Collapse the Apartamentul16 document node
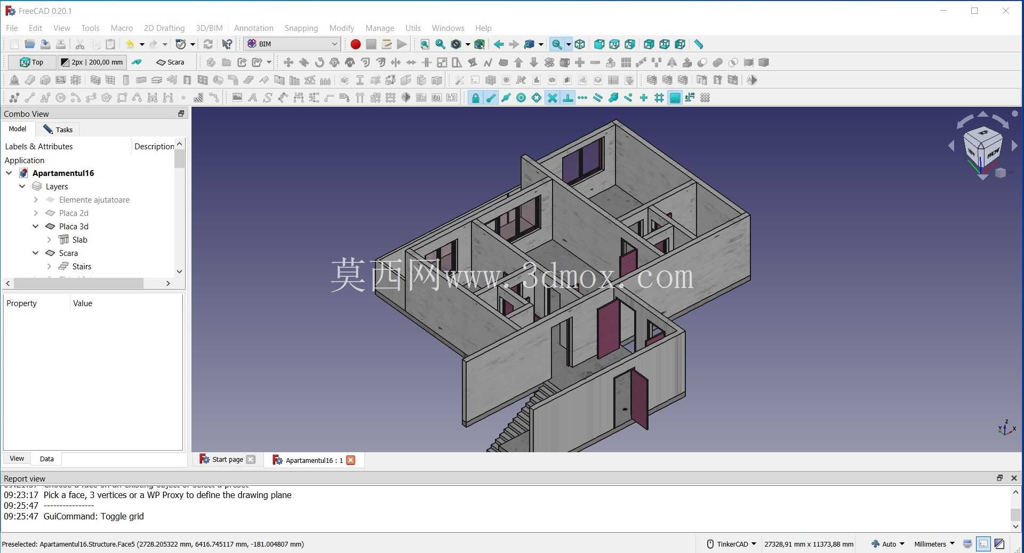 pyautogui.click(x=9, y=173)
